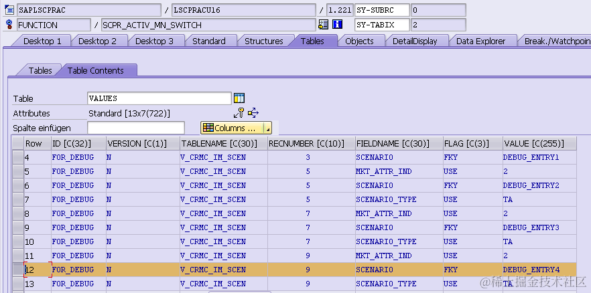Click the SCPR_ACTIV_MN_SWITCH function field
Screen dimensions: 591x293
208,25
